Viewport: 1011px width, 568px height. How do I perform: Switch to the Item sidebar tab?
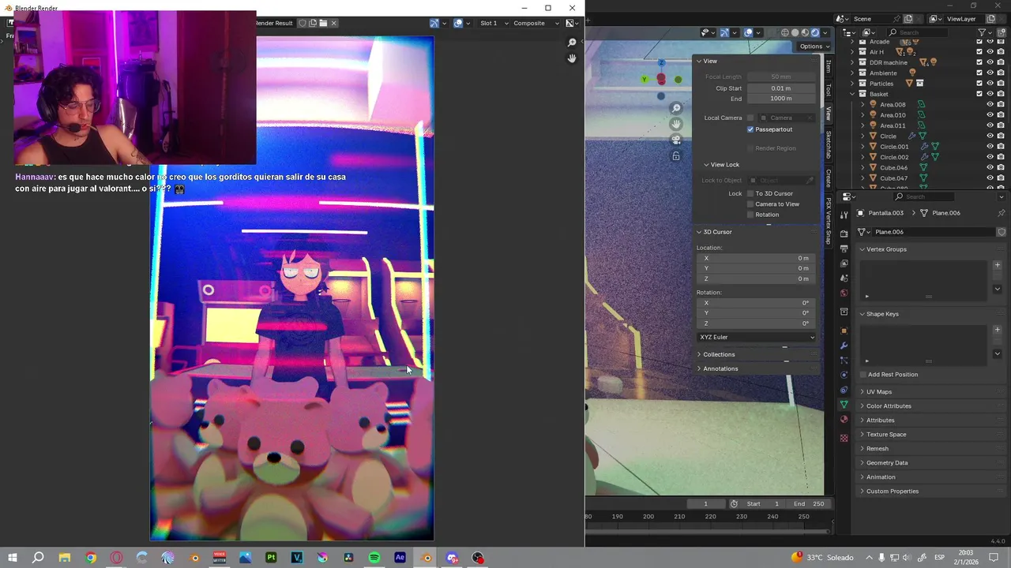(x=828, y=66)
